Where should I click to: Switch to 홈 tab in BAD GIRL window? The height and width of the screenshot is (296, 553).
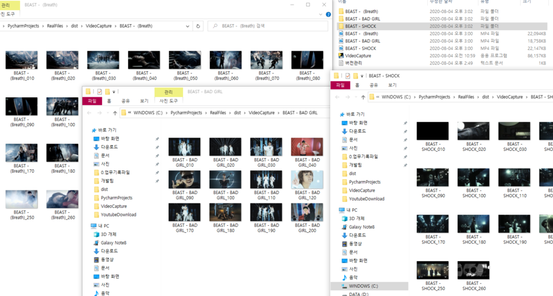pos(109,101)
